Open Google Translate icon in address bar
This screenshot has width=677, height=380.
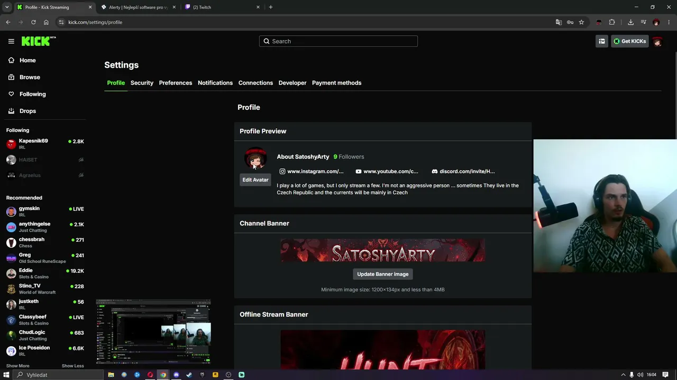coord(559,22)
